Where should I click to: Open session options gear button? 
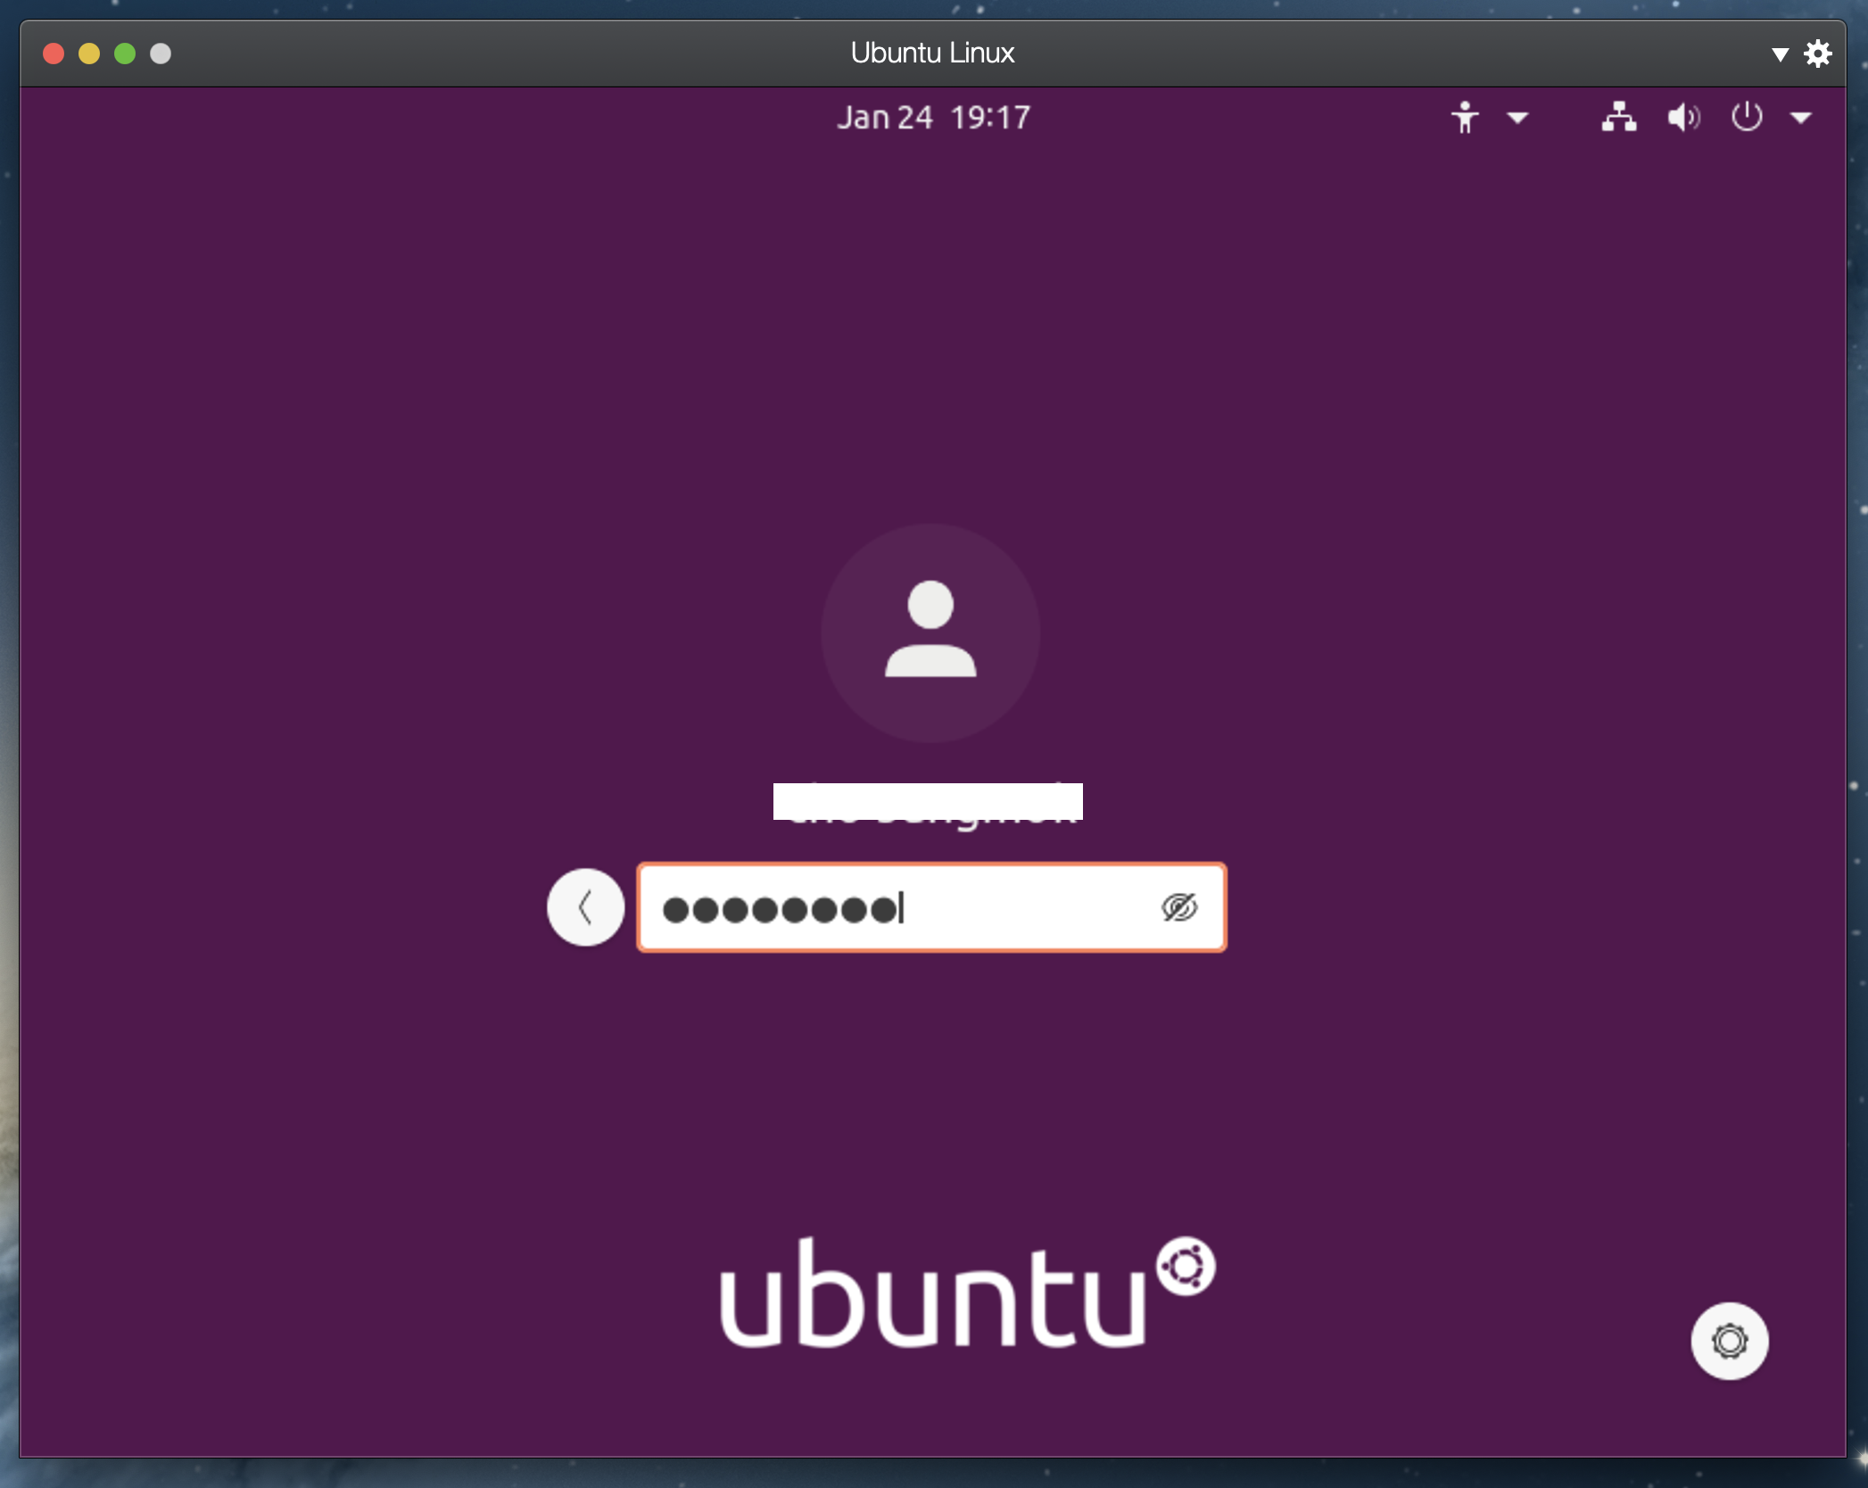tap(1729, 1341)
